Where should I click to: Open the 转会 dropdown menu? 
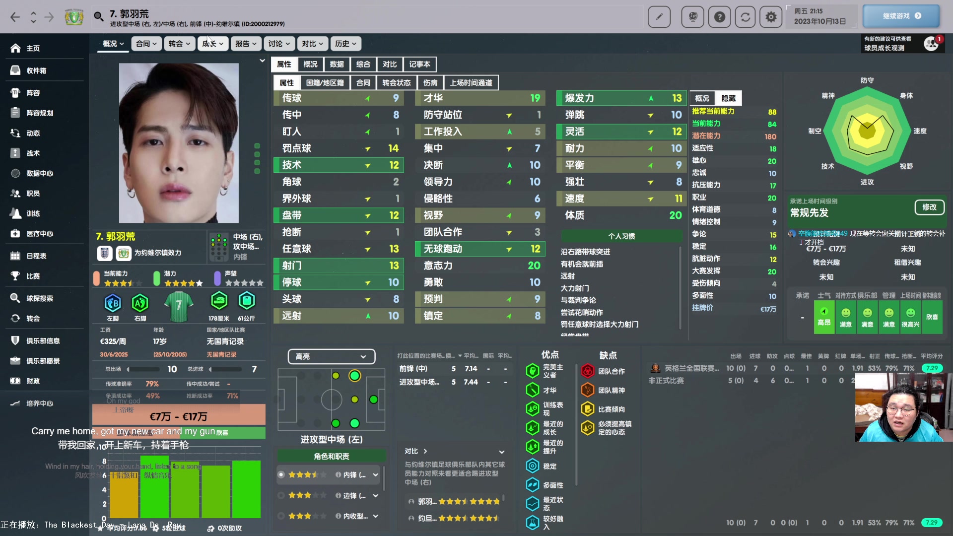pos(179,44)
